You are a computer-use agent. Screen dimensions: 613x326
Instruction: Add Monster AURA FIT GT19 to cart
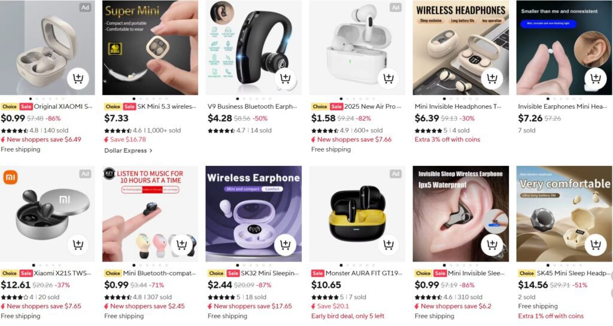tap(388, 245)
